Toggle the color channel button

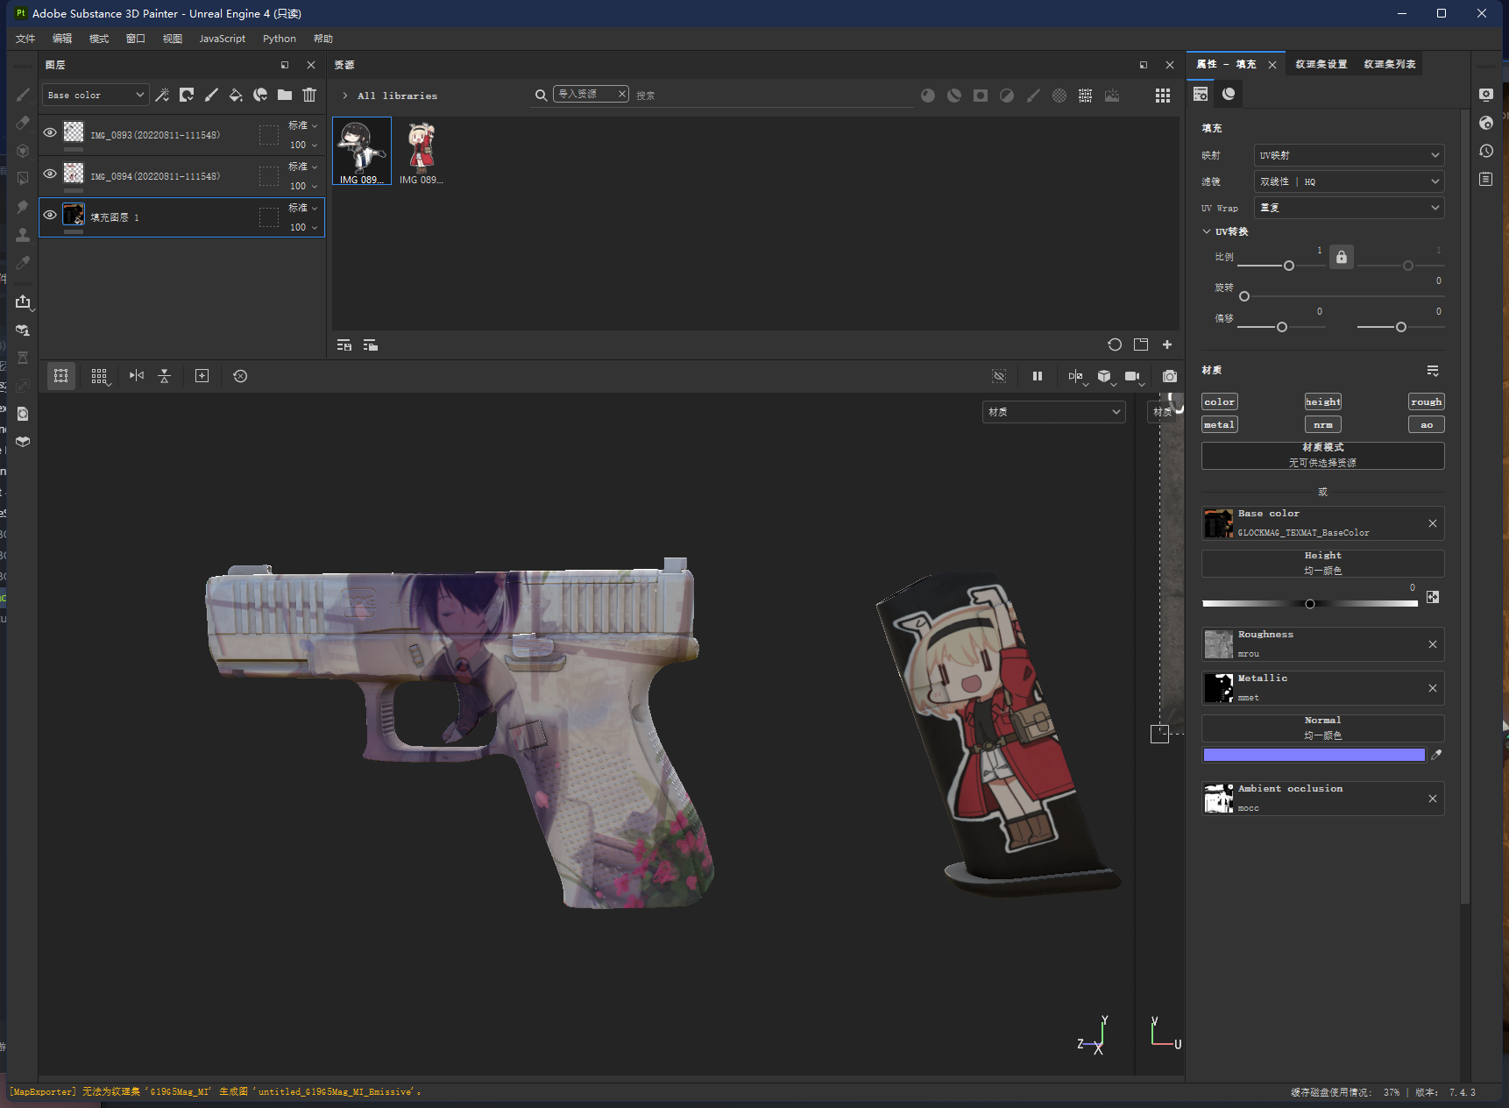pyautogui.click(x=1220, y=401)
